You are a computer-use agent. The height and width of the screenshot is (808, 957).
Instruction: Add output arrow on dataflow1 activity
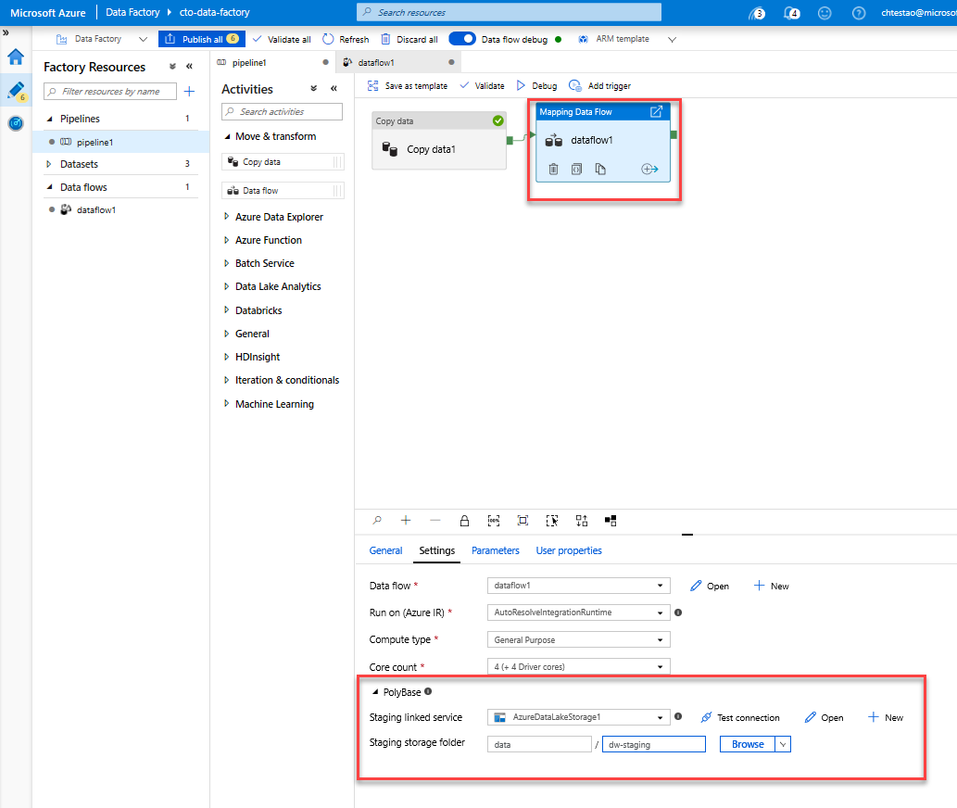[x=649, y=169]
